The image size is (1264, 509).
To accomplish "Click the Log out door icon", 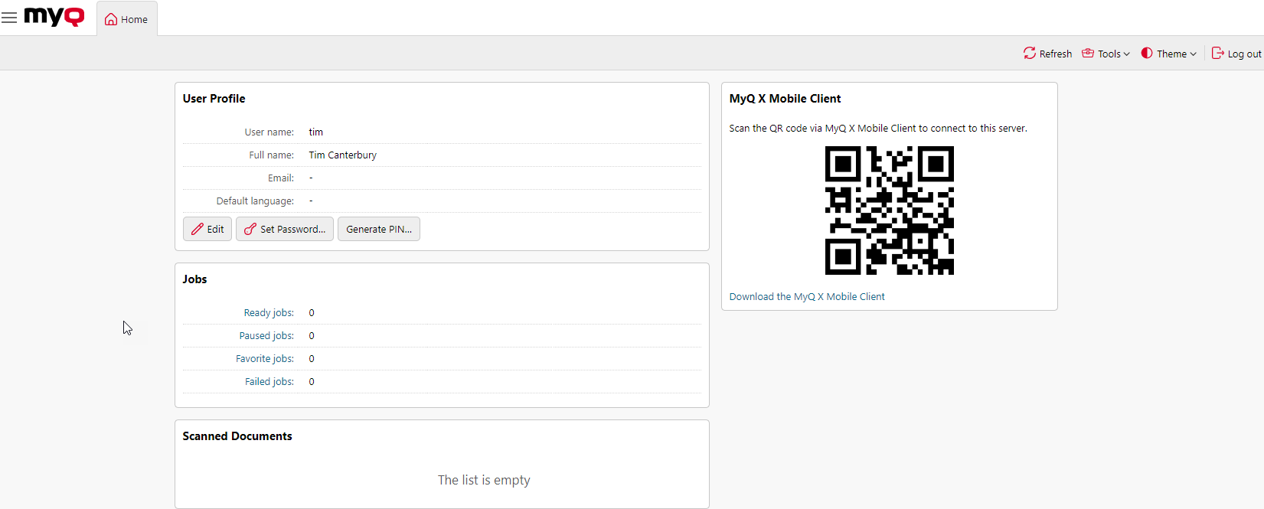I will (1217, 53).
